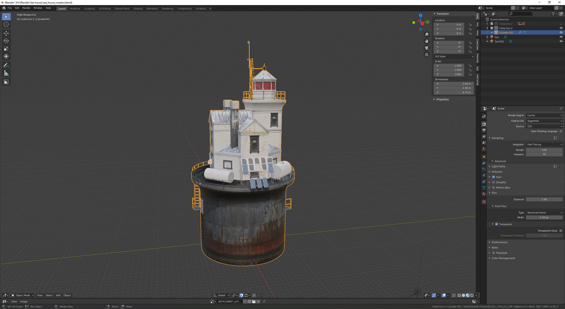Screen dimensions: 565x309
Task: Open the Render properties tab icon
Action: pos(484,124)
